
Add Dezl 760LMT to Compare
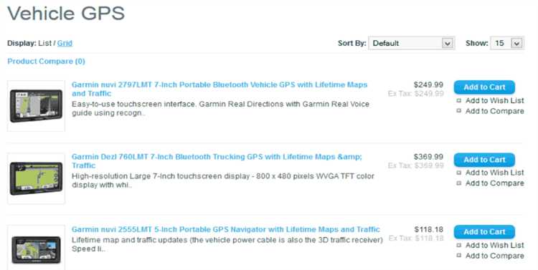pyautogui.click(x=494, y=183)
